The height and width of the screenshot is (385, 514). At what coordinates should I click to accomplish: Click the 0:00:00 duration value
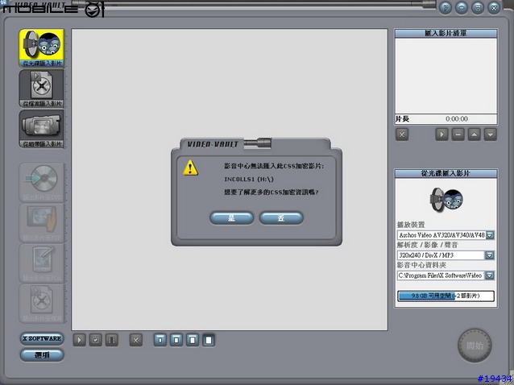coord(457,119)
